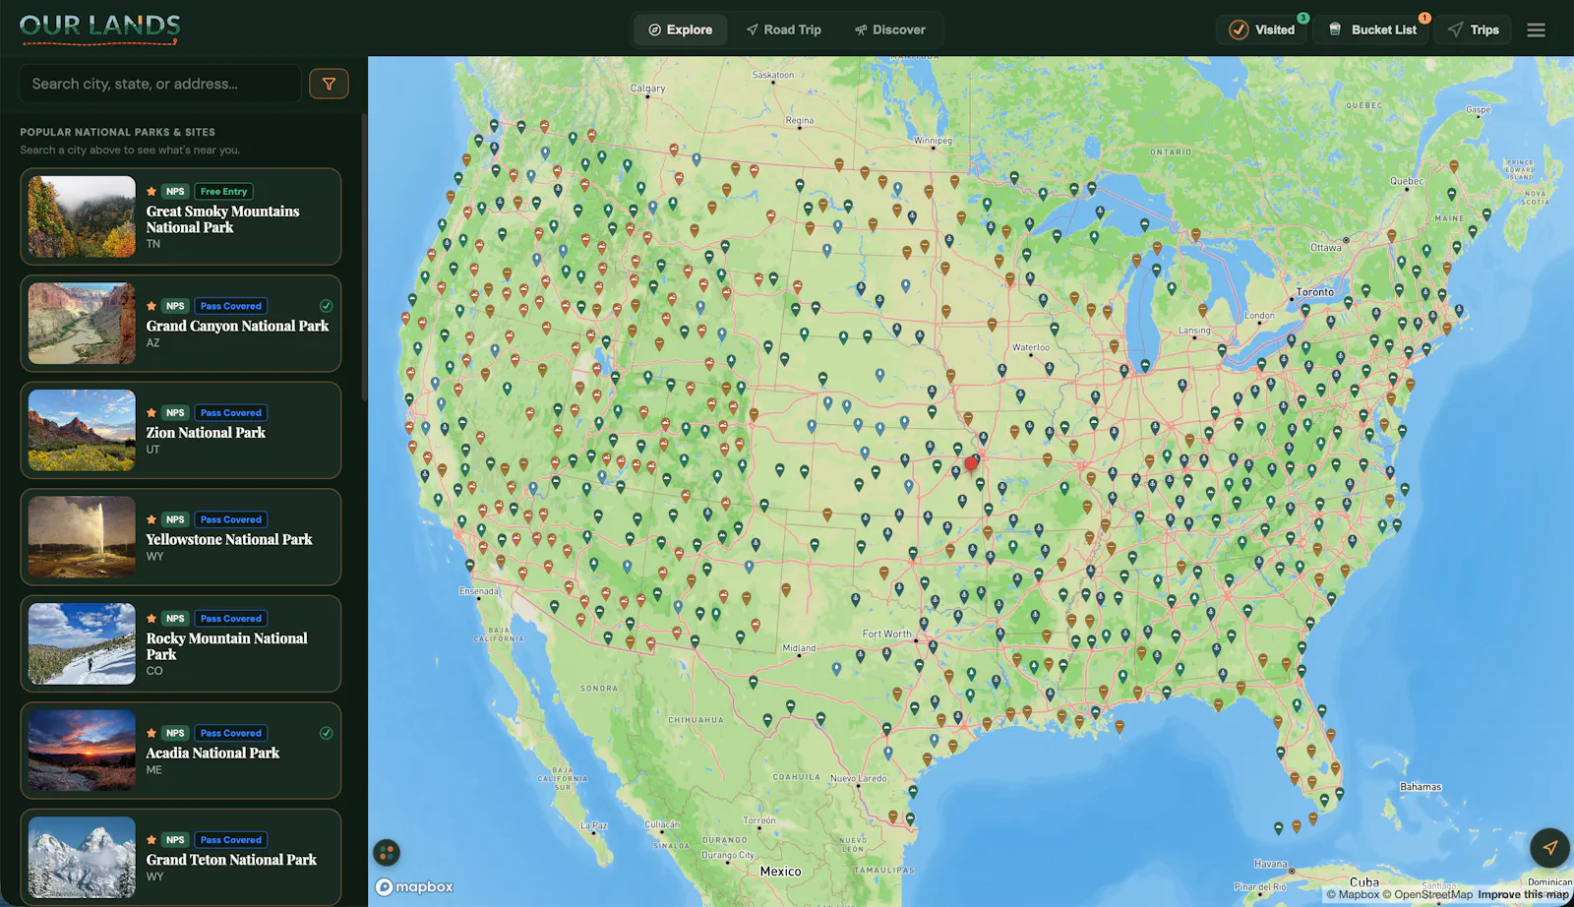Select Yellowstone National Park title
Image resolution: width=1574 pixels, height=907 pixels.
[x=229, y=539]
